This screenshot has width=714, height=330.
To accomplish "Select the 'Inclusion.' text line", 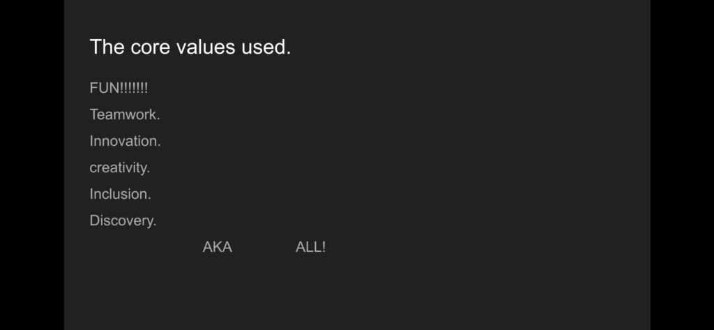I will [120, 194].
